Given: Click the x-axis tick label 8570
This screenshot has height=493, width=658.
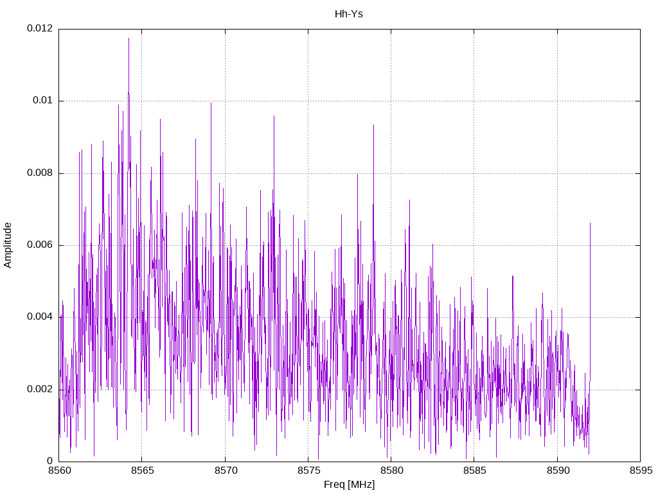Looking at the screenshot, I should [x=226, y=471].
